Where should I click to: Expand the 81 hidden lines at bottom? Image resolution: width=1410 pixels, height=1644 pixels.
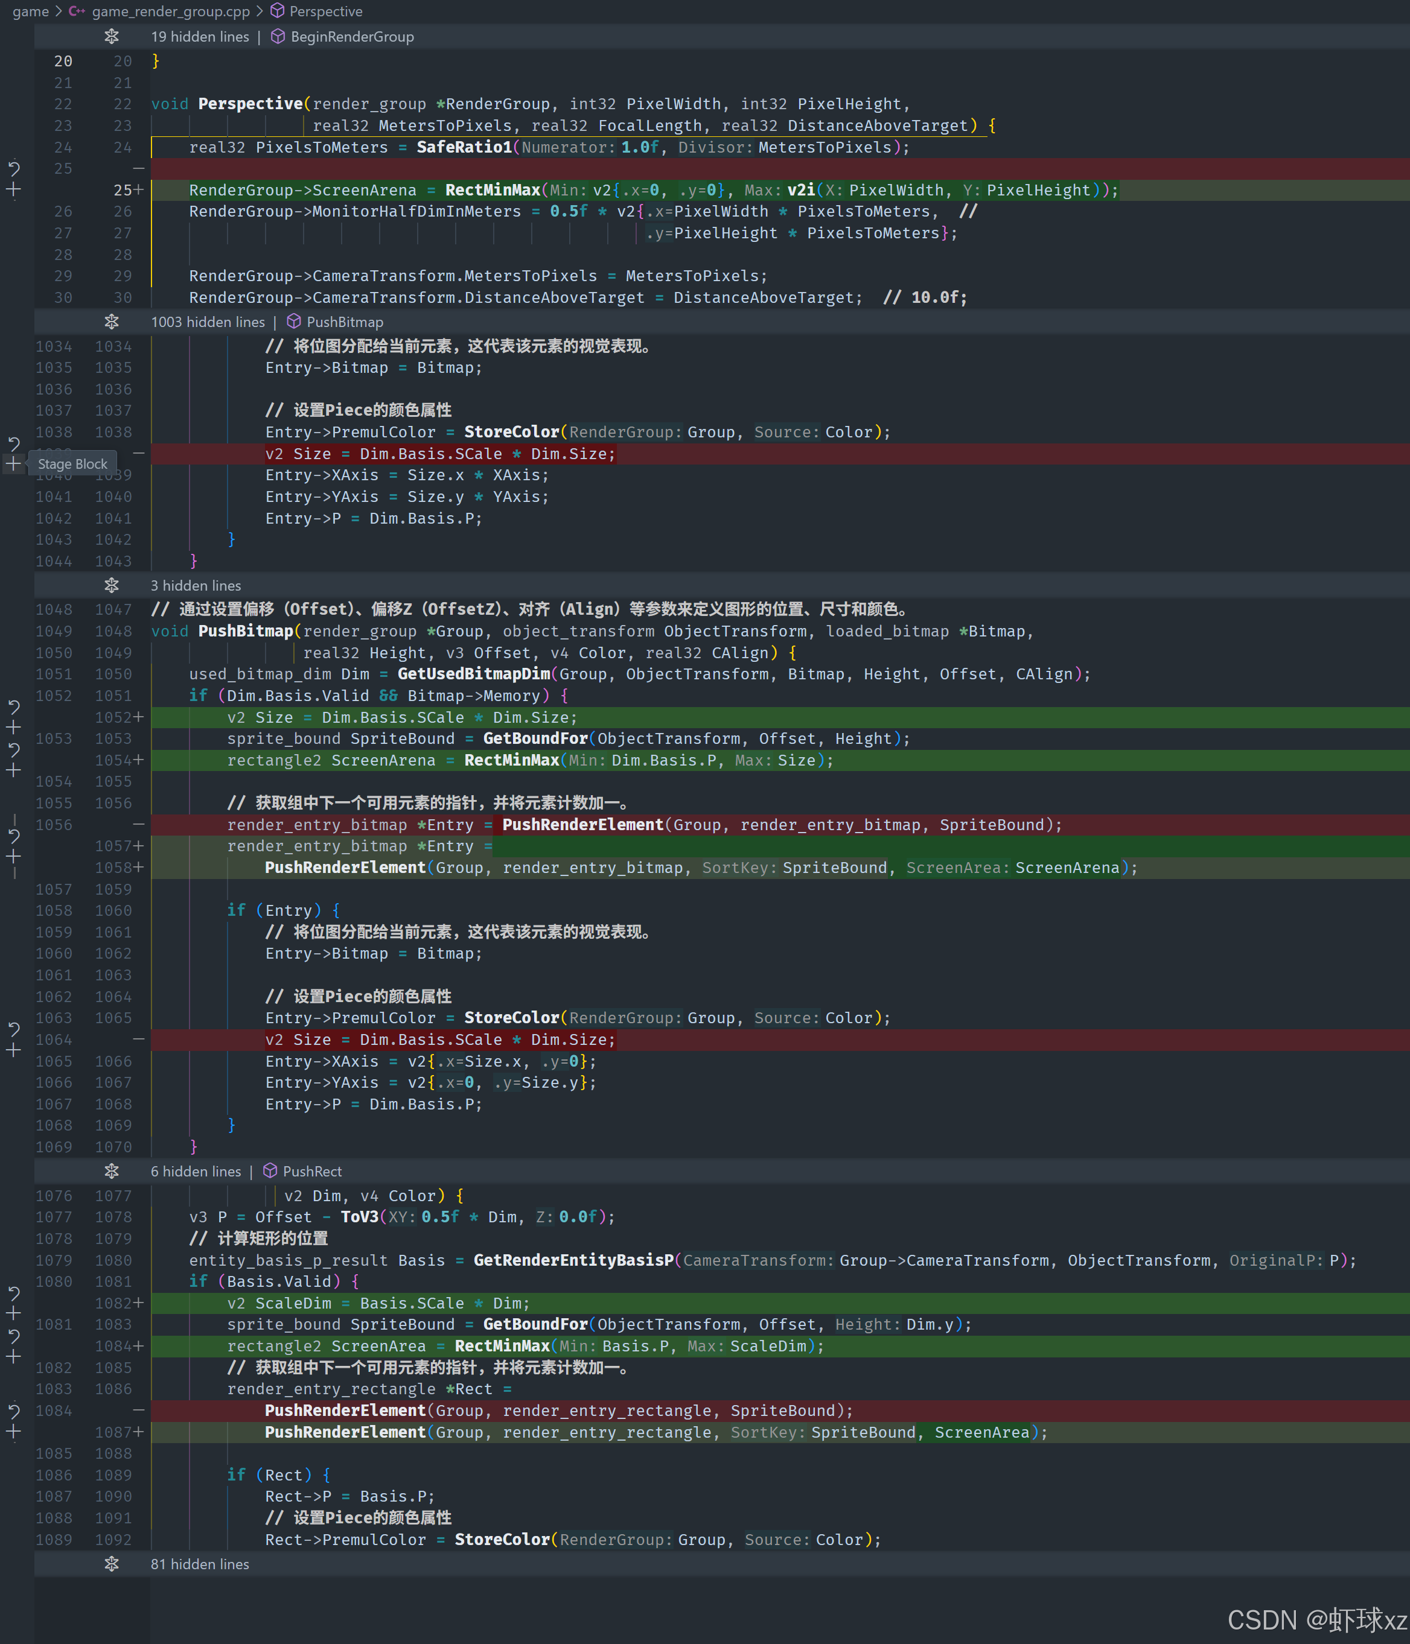click(x=111, y=1564)
